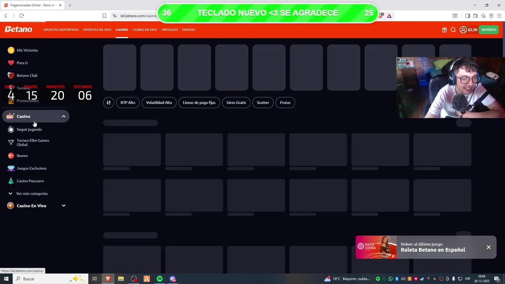The image size is (505, 284).
Task: Click Ruleta Betano en Español link
Action: 433,250
